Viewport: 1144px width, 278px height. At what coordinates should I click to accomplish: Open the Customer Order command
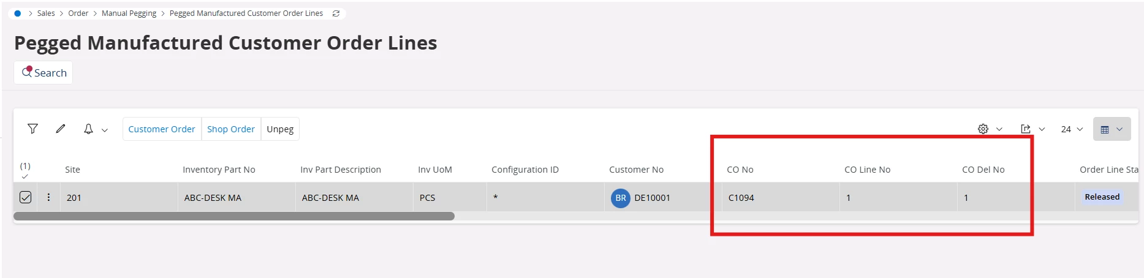point(162,129)
